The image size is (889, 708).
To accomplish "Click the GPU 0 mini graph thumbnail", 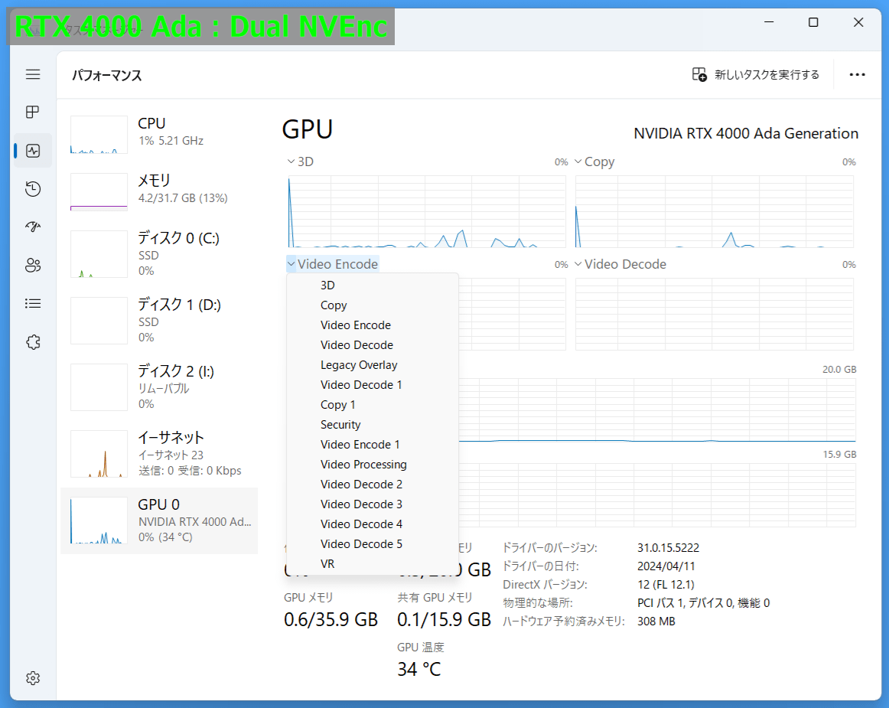I will pos(99,520).
